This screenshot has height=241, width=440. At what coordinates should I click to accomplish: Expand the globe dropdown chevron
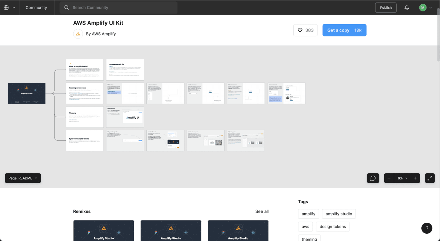14,8
